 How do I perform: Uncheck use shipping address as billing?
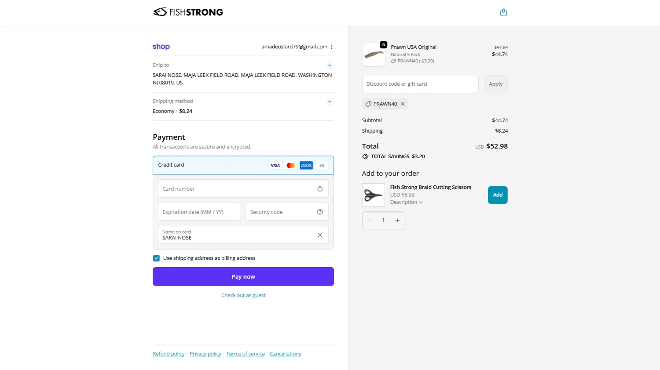156,258
